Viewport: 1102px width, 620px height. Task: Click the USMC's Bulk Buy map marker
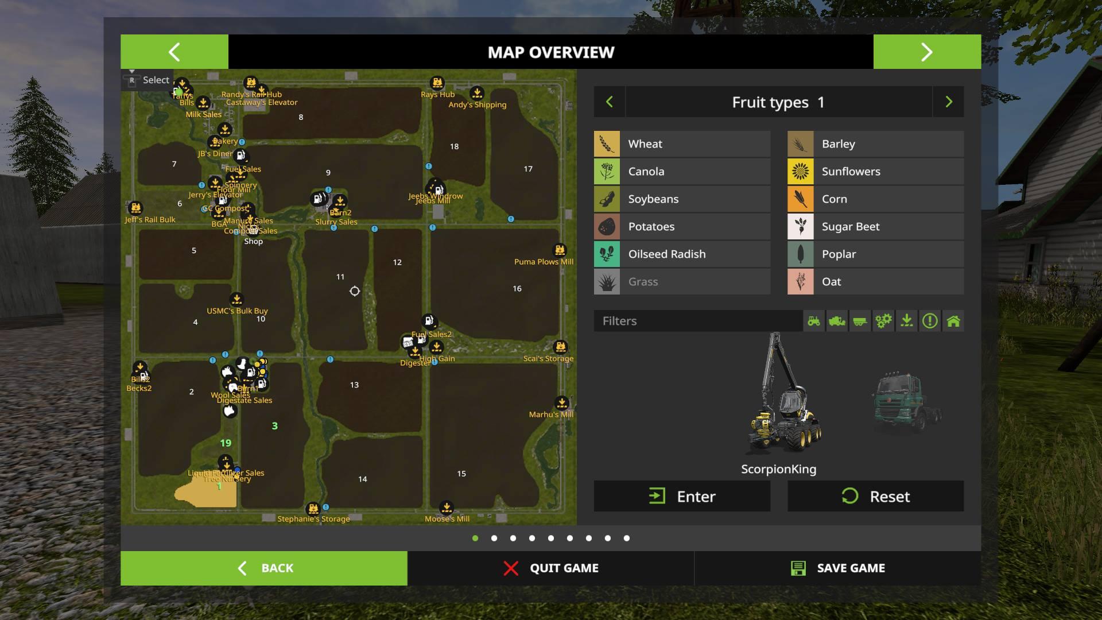(236, 300)
